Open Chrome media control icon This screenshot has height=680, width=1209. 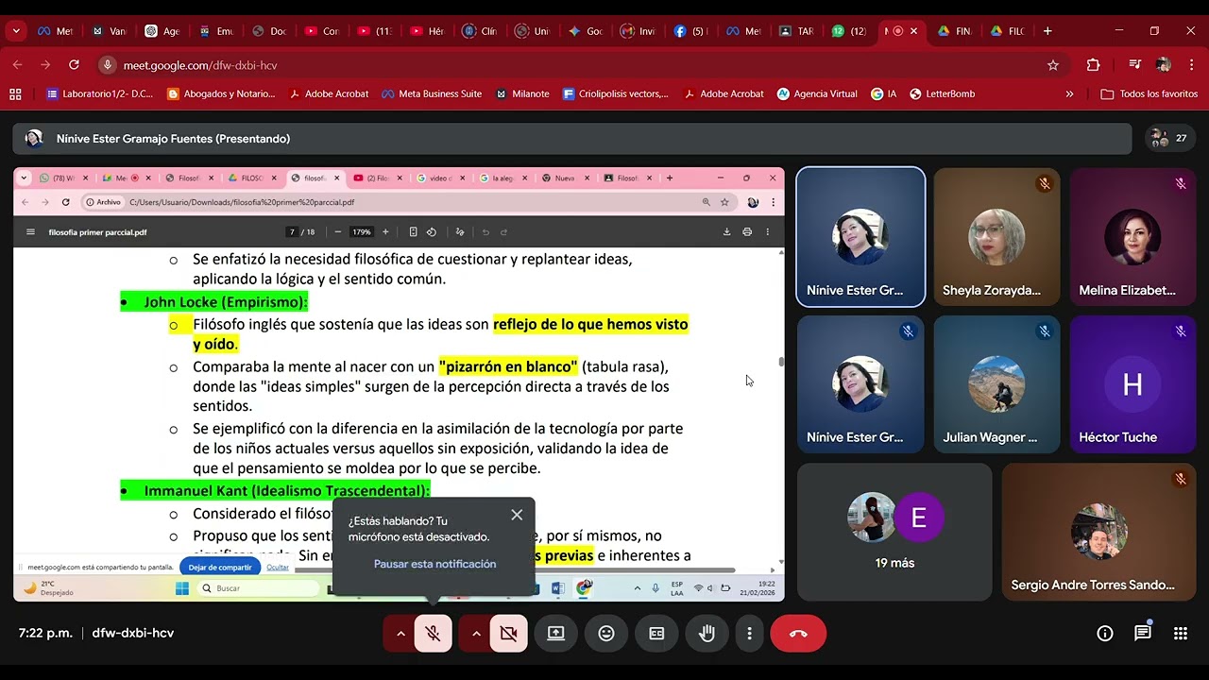[1135, 65]
